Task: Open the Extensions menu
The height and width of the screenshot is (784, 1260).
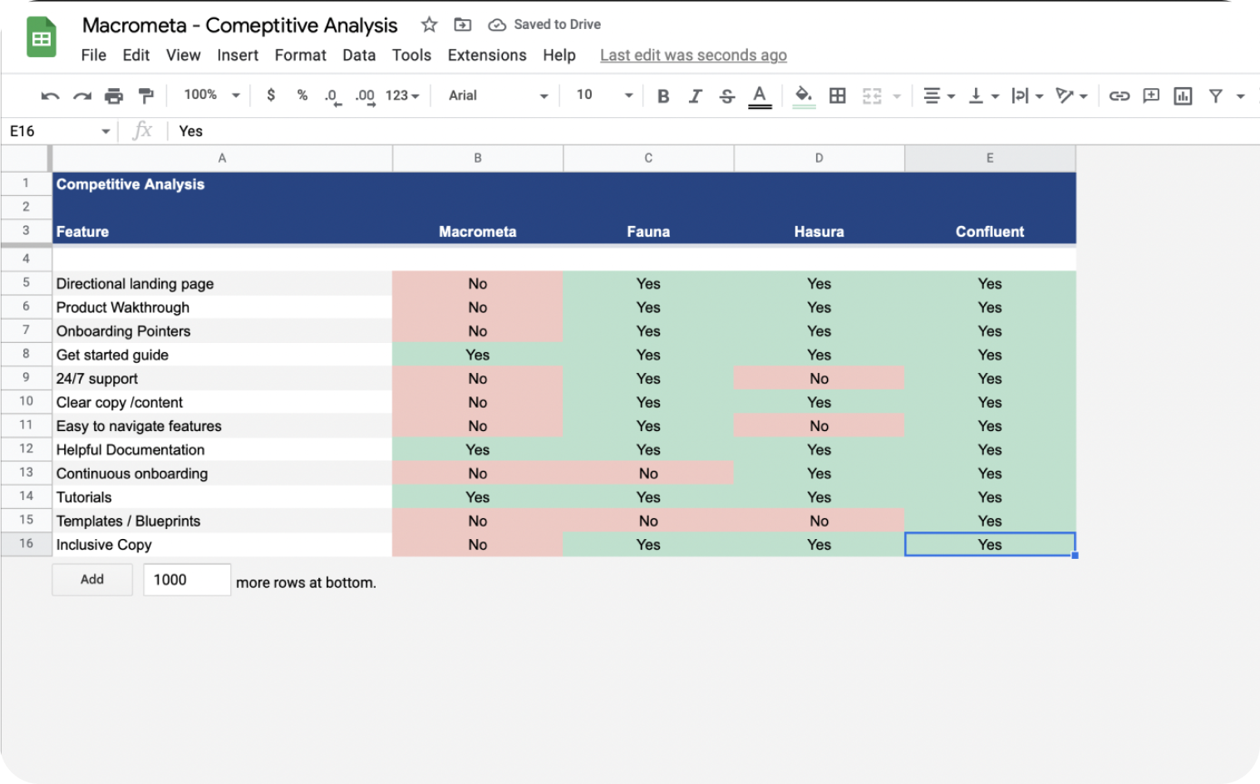Action: (487, 55)
